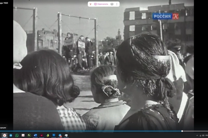Open second Telegram icon with notification badge
The image size is (208, 138).
[x=60, y=135]
